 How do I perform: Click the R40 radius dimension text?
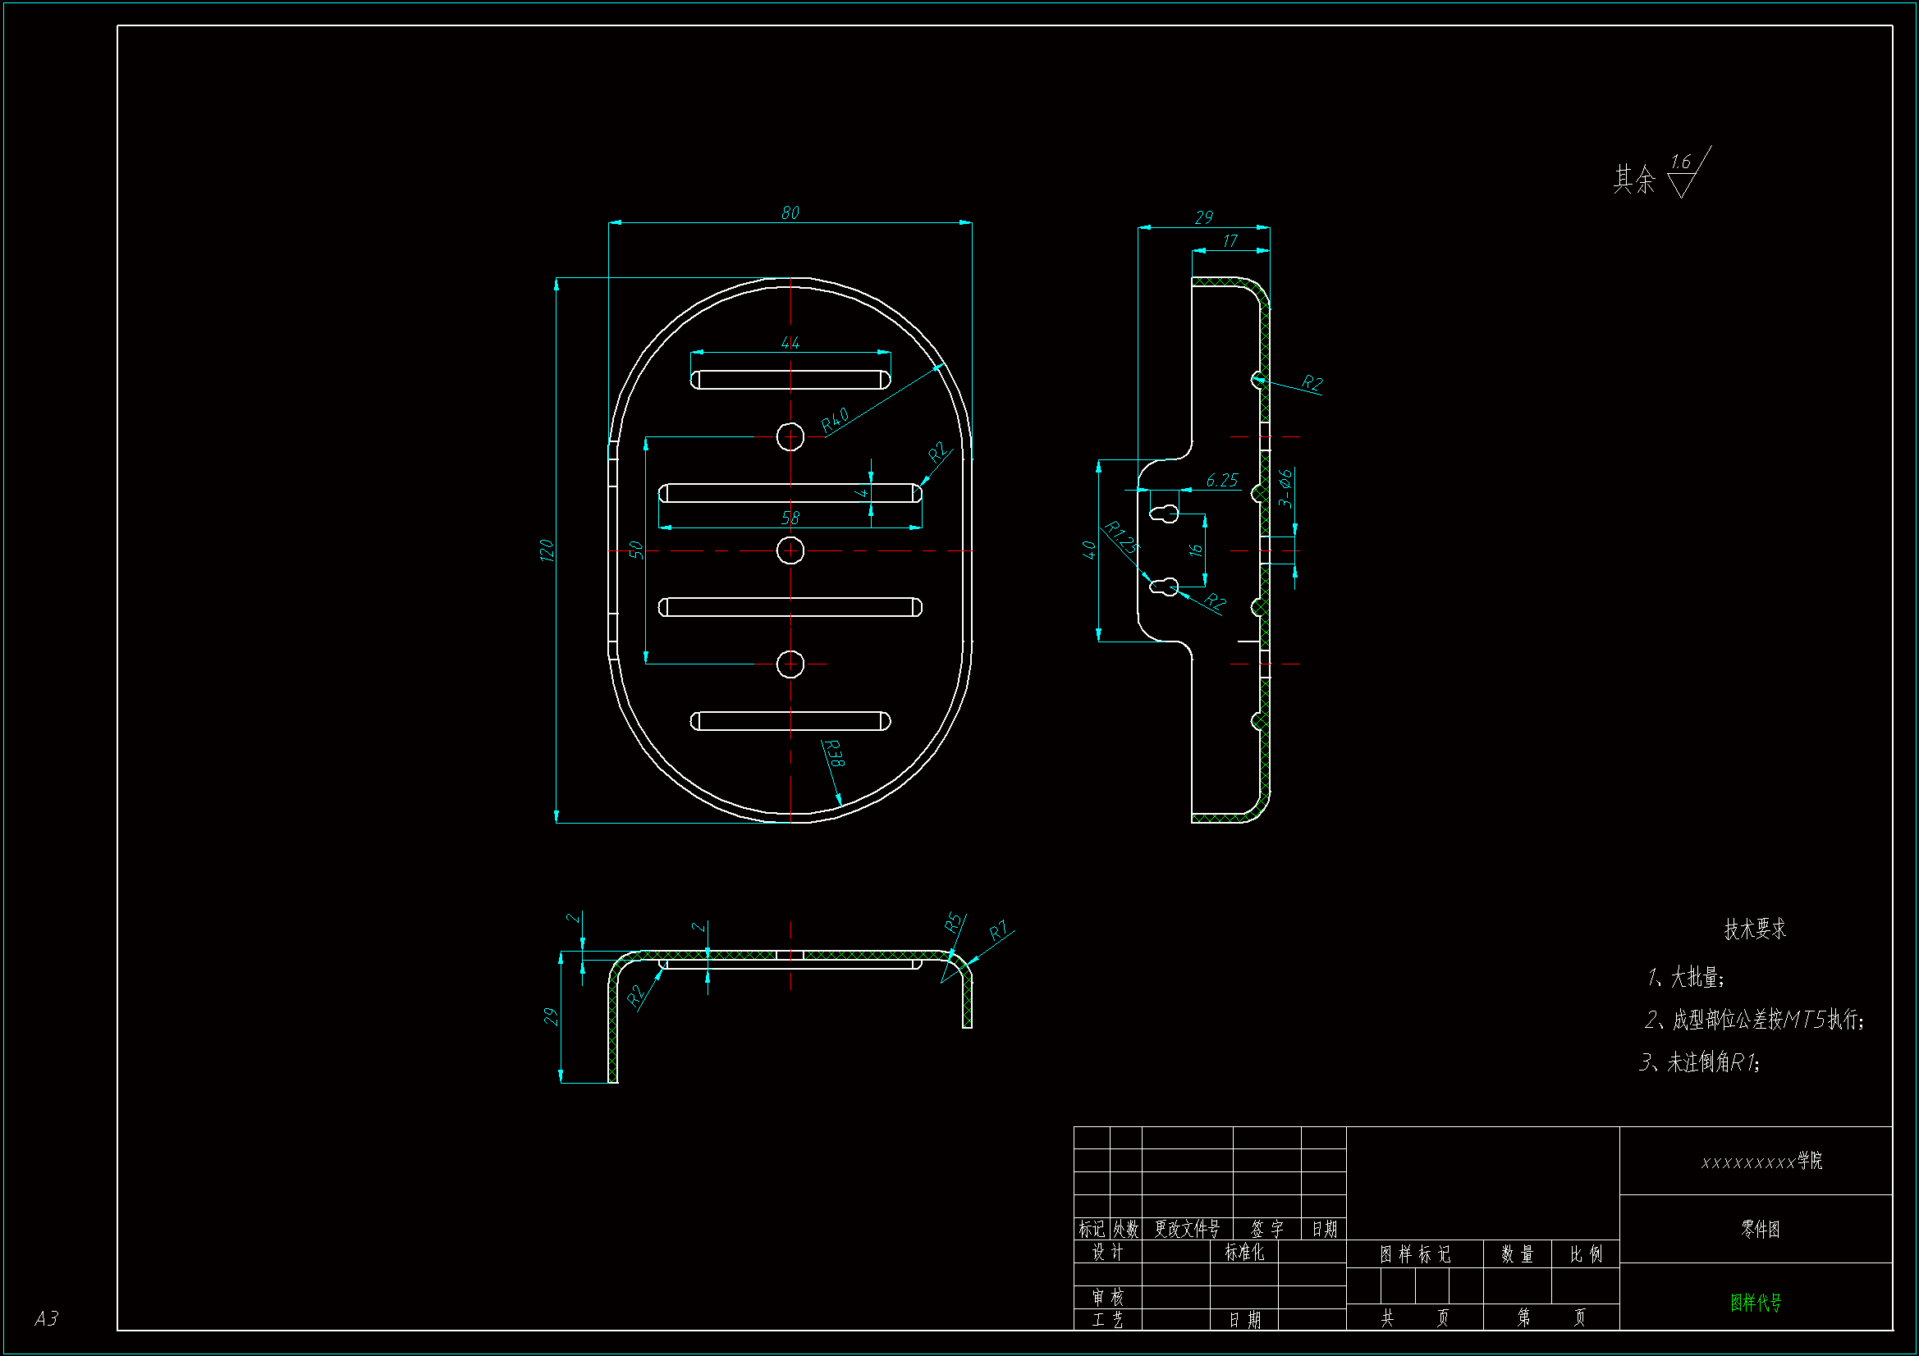click(x=834, y=420)
